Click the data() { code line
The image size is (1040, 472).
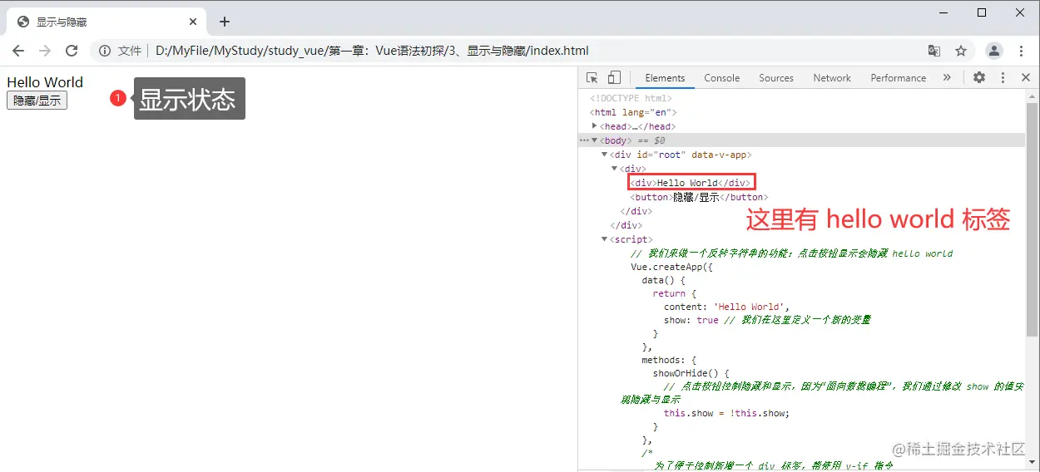[x=663, y=280]
